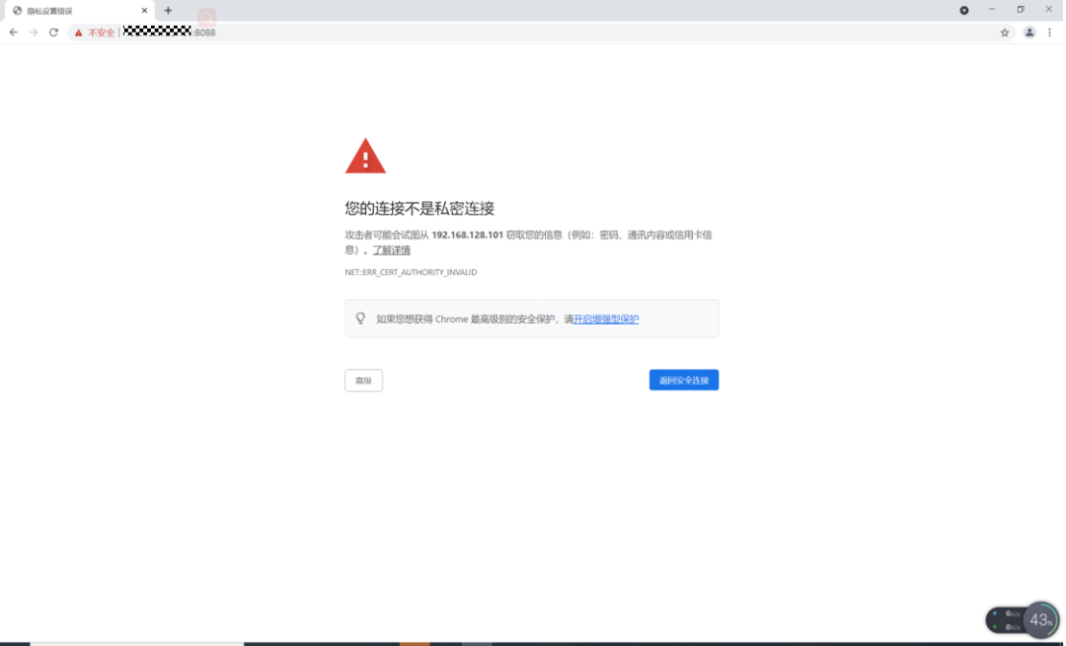Click the lightbulb tip icon
The image size is (1066, 646).
[362, 318]
